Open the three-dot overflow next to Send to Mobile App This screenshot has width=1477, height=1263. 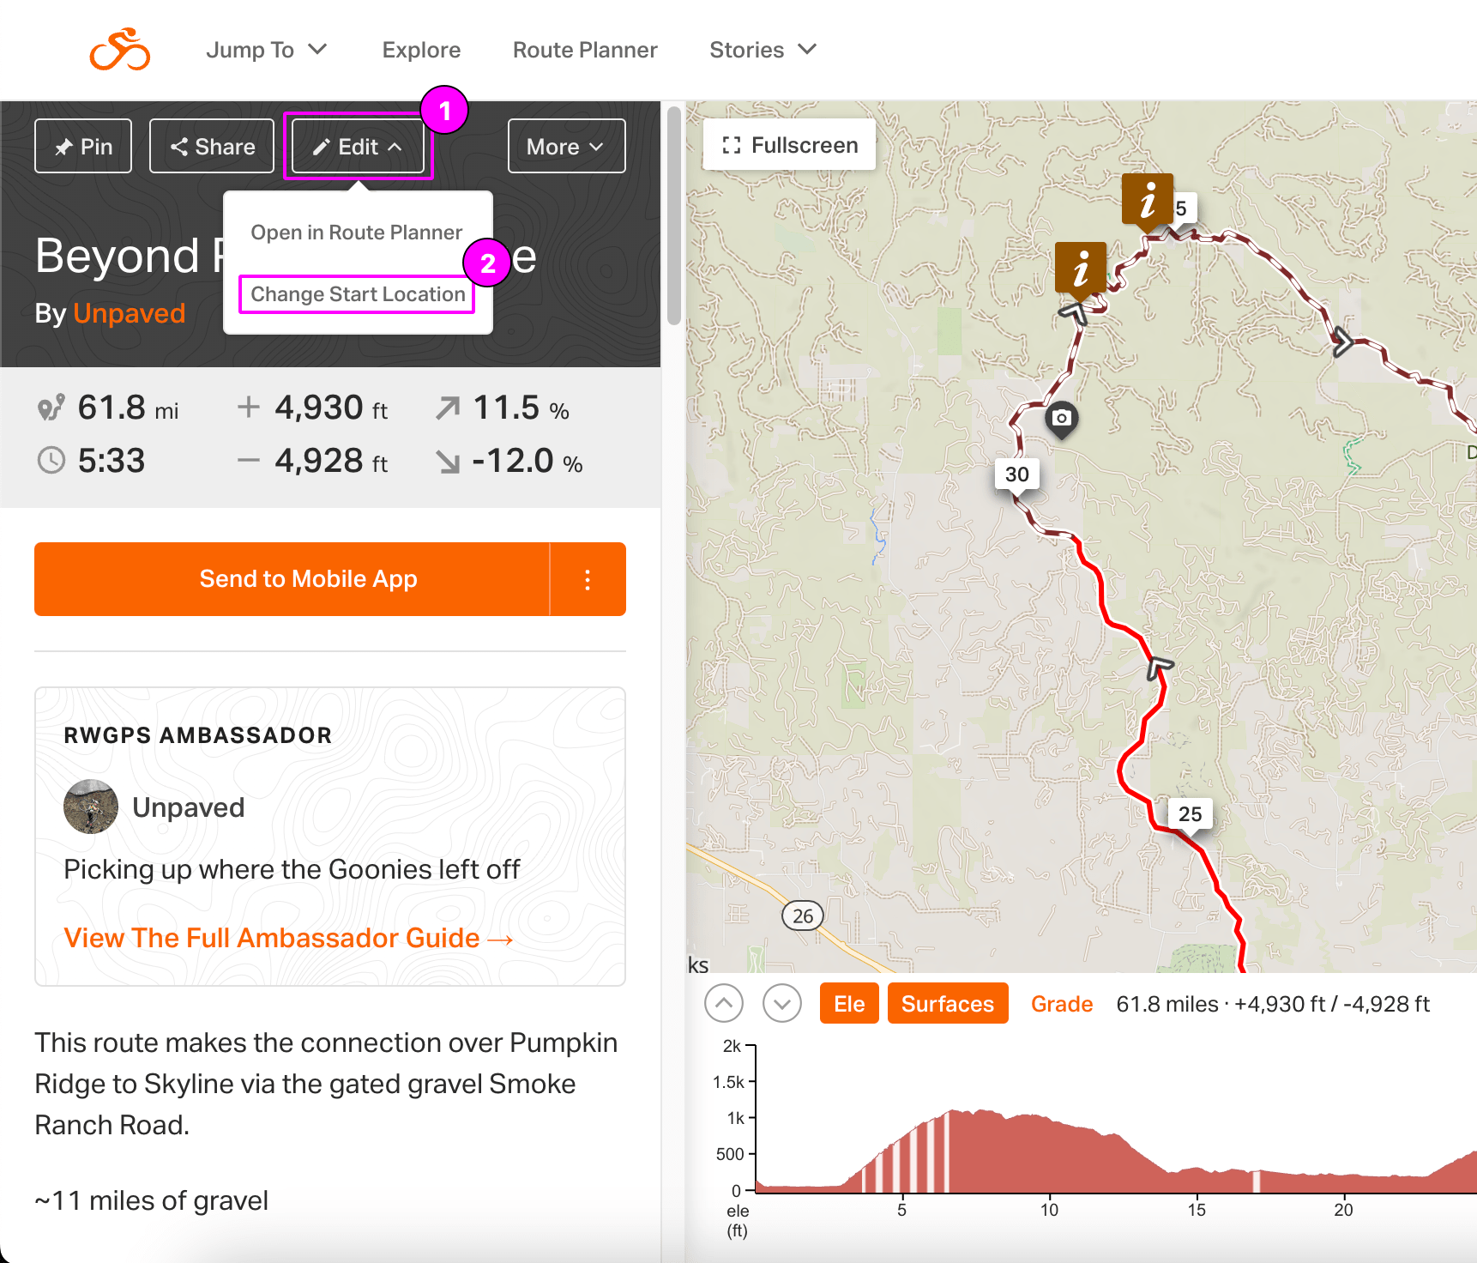pyautogui.click(x=588, y=579)
